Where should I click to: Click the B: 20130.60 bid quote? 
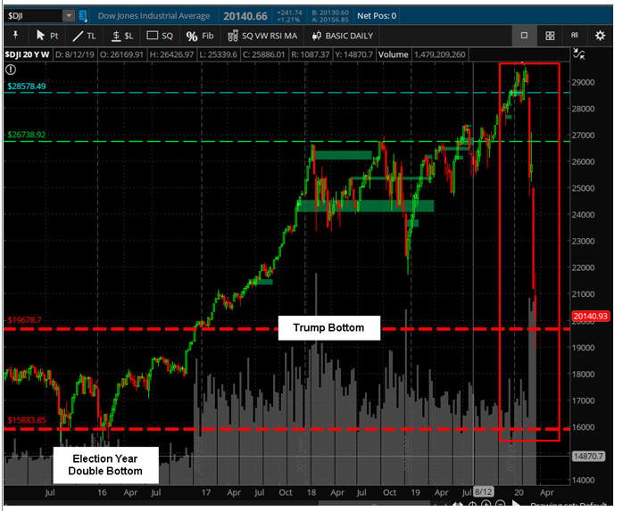click(330, 12)
